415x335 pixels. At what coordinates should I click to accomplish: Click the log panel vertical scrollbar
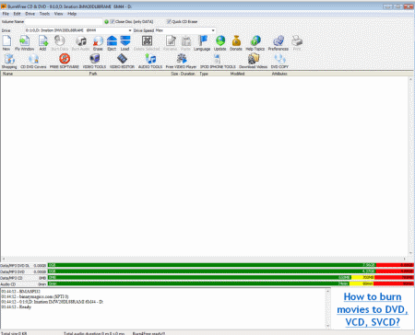tap(328, 308)
